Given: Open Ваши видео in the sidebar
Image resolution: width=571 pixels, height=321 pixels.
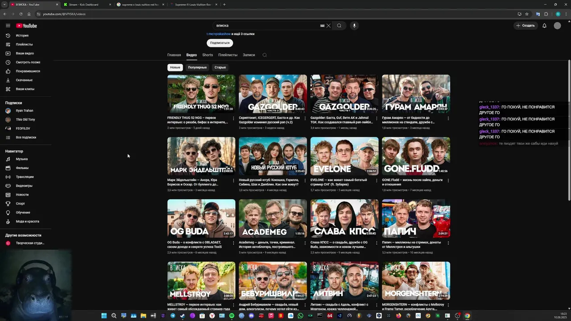Looking at the screenshot, I should (25, 53).
